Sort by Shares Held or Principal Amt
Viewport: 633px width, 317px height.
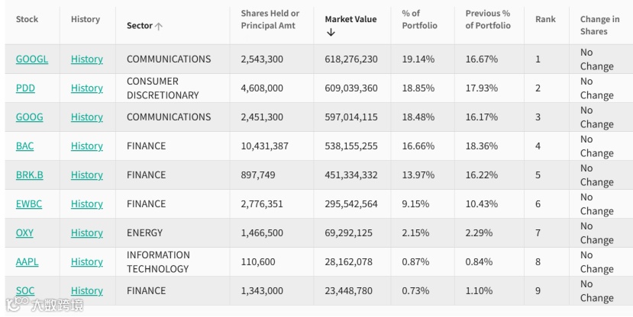coord(270,19)
